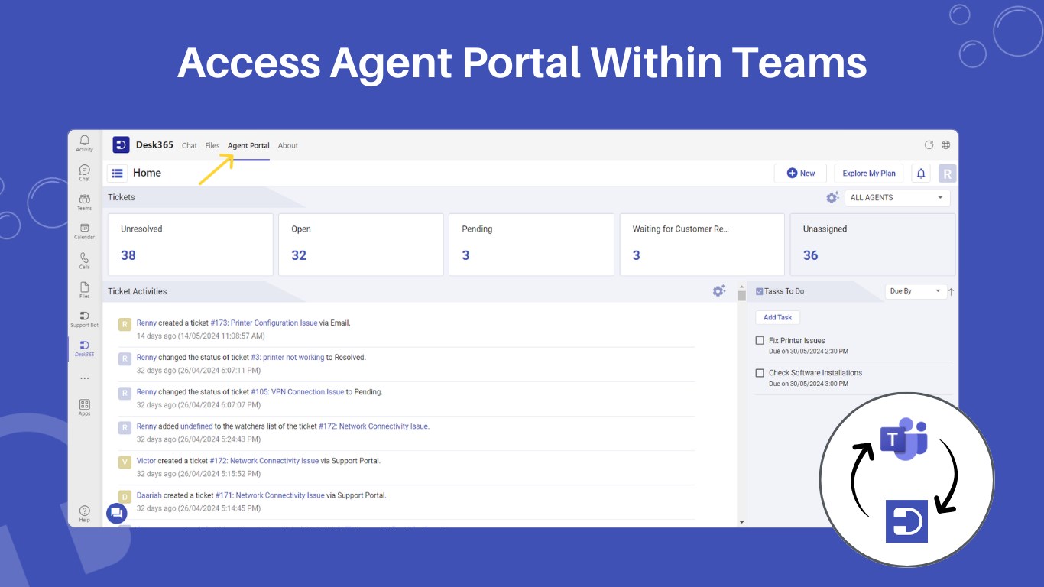
Task: Click timestamp 14 days ago (14/05/2024 11:08:57 AM)
Action: click(x=201, y=336)
